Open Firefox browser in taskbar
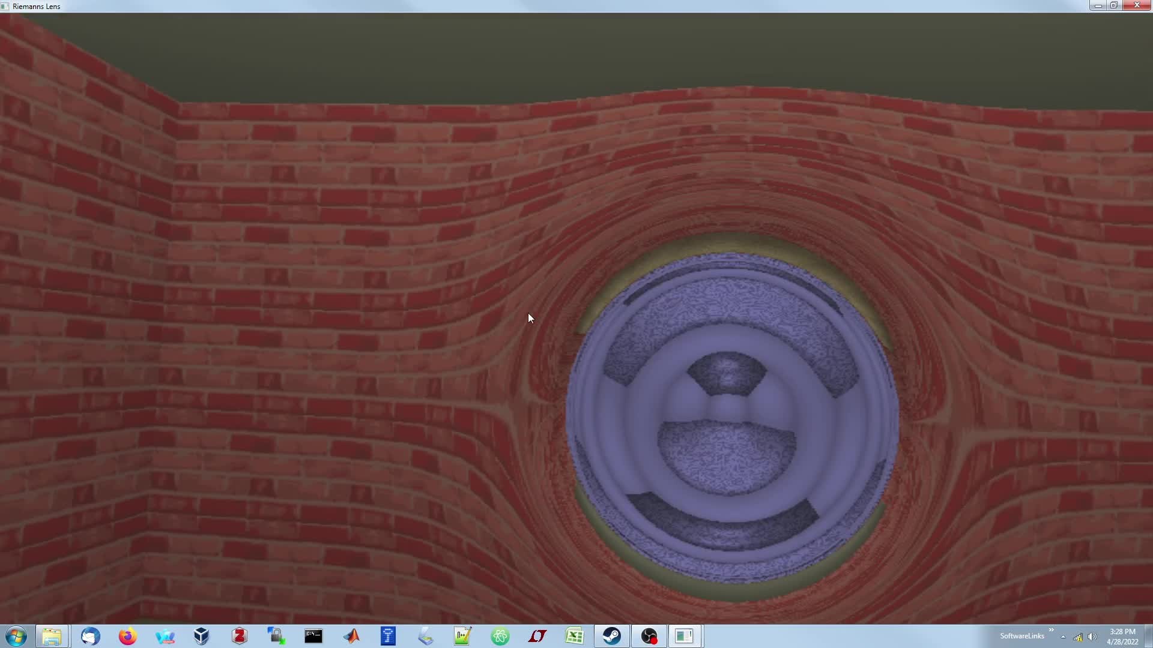This screenshot has width=1153, height=648. (x=127, y=636)
